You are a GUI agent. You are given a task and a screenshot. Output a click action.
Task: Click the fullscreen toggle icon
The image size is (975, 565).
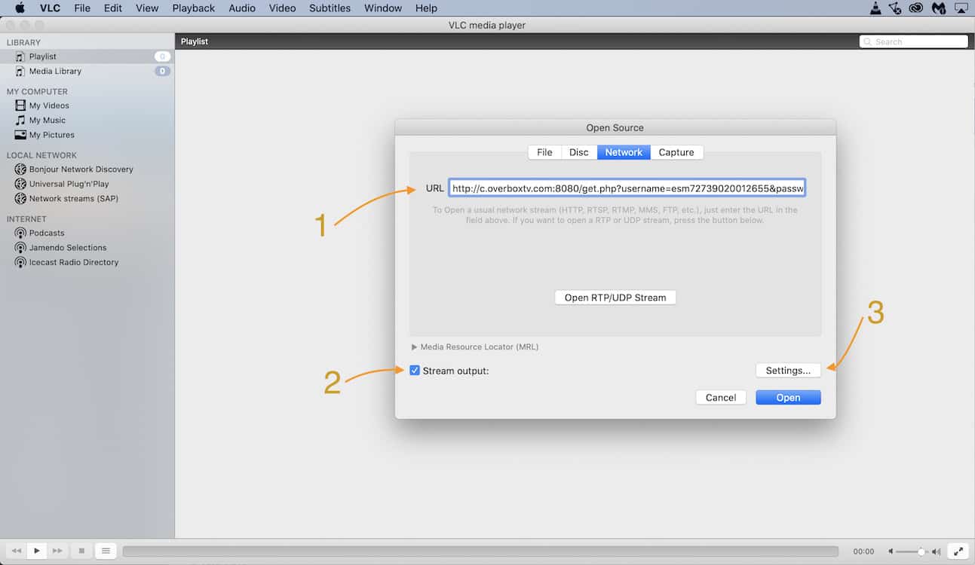tap(958, 551)
